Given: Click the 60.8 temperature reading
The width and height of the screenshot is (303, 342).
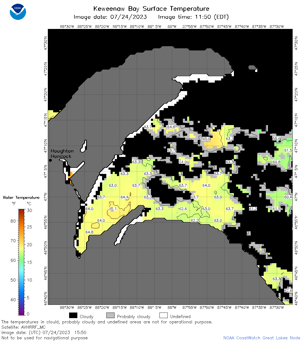Looking at the screenshot, I should (x=276, y=162).
